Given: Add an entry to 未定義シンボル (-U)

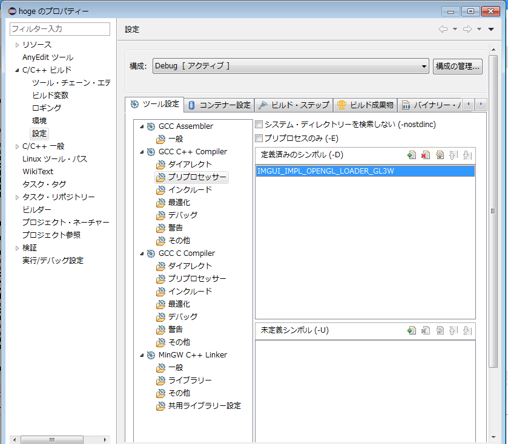Looking at the screenshot, I should click(412, 330).
